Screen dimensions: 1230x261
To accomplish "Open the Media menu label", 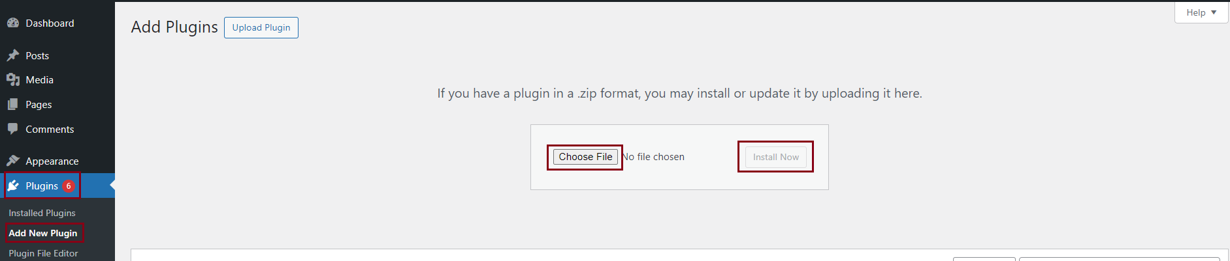I will tap(40, 79).
